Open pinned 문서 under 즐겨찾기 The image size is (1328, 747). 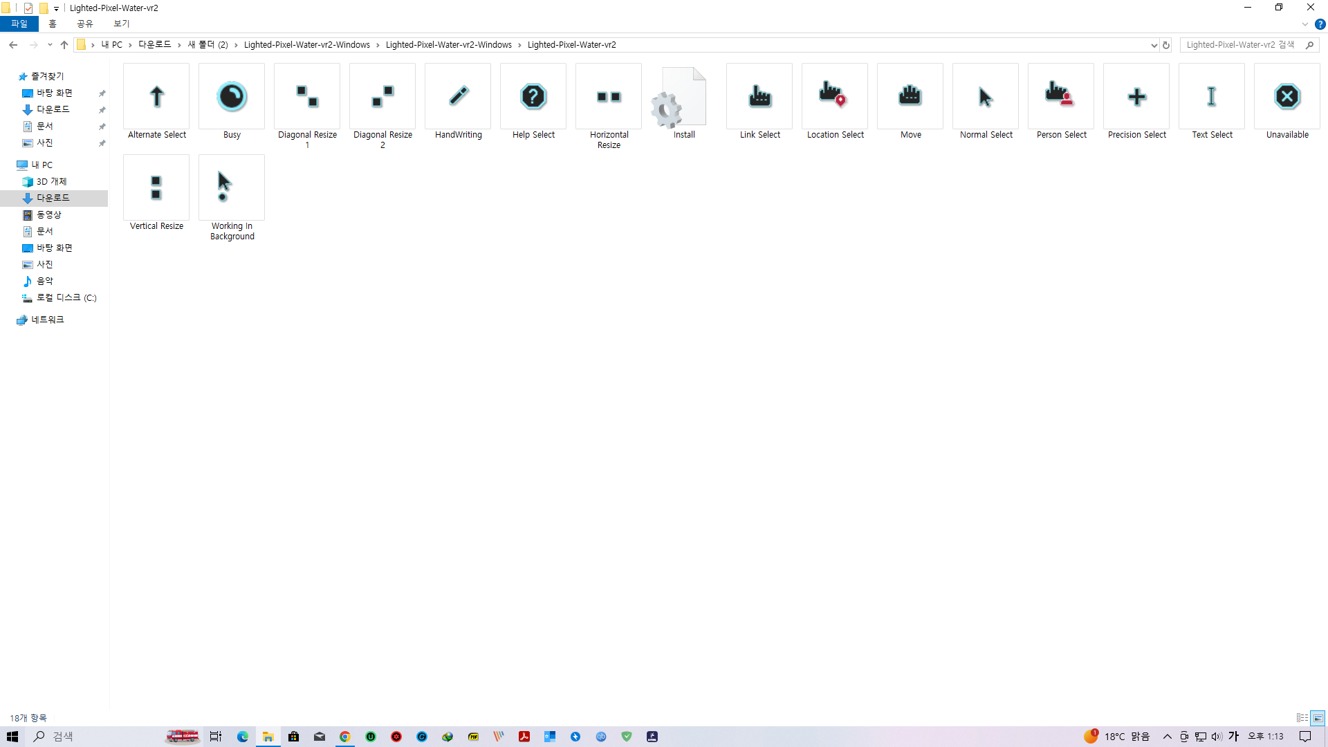coord(45,126)
